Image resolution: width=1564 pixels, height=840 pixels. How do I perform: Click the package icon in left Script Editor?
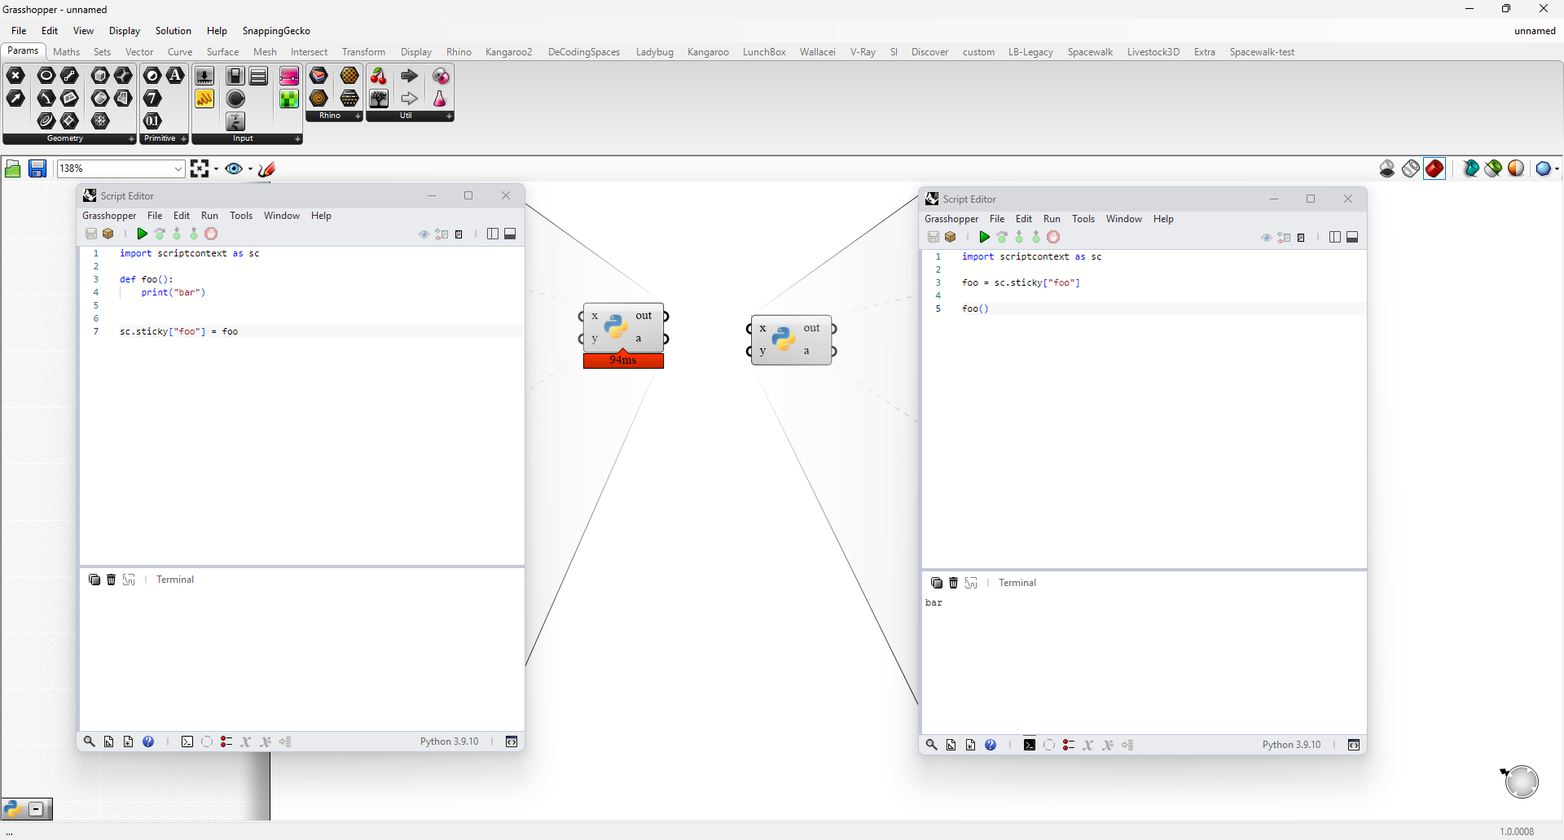(x=108, y=234)
